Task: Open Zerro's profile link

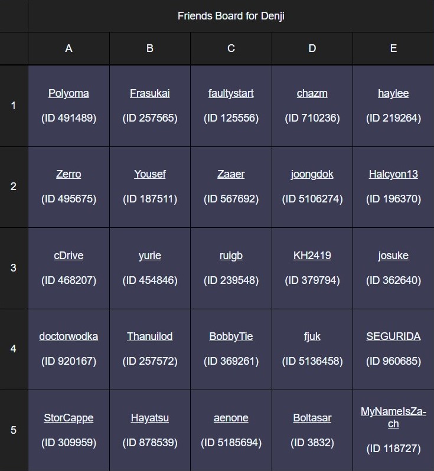Action: pos(68,174)
